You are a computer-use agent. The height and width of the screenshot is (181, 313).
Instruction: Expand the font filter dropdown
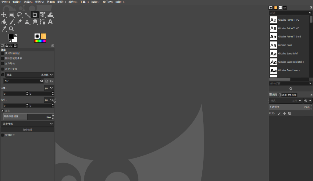310,13
